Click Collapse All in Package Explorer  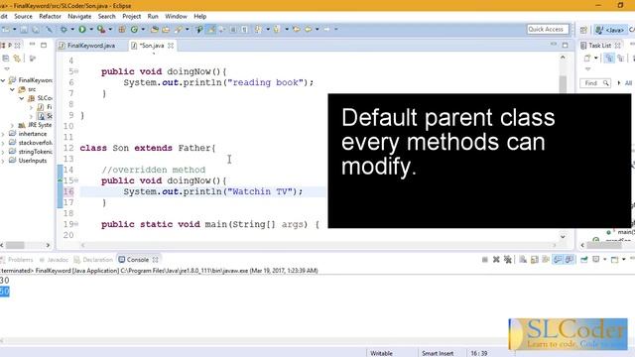point(6,59)
